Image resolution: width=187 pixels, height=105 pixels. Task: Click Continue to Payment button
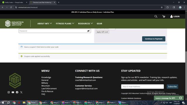pos(154,39)
